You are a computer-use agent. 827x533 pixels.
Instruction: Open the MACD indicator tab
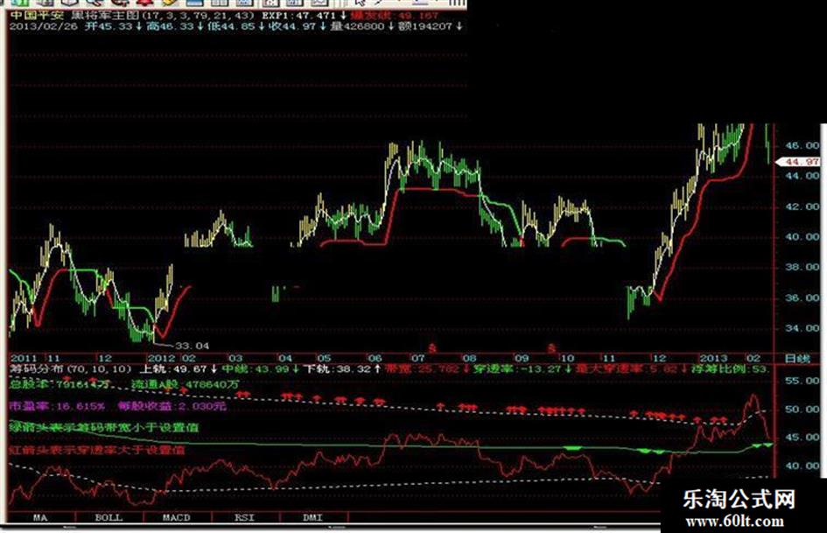(177, 518)
